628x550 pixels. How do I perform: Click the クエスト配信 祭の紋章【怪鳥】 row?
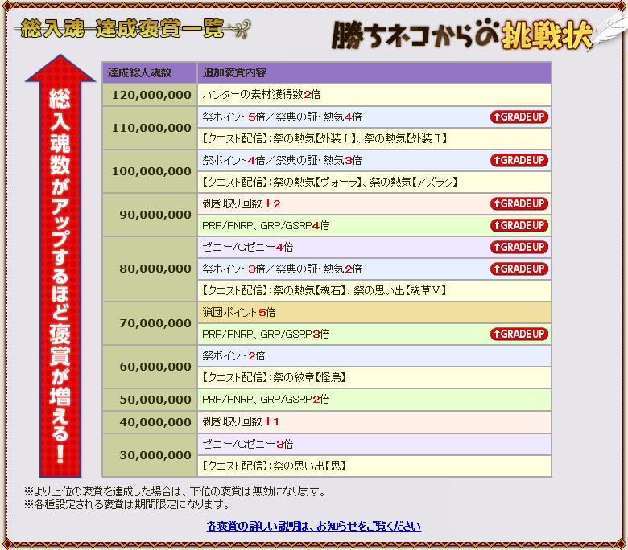[x=374, y=378]
